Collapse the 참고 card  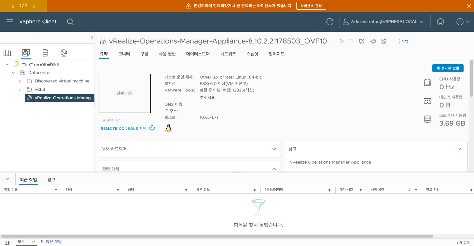[461, 149]
